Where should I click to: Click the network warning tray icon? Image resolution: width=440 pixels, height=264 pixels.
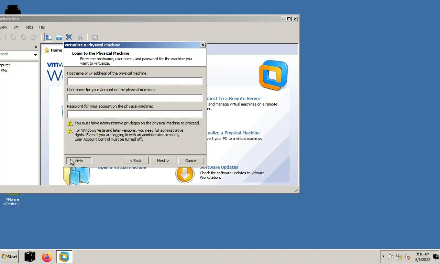pos(399,257)
